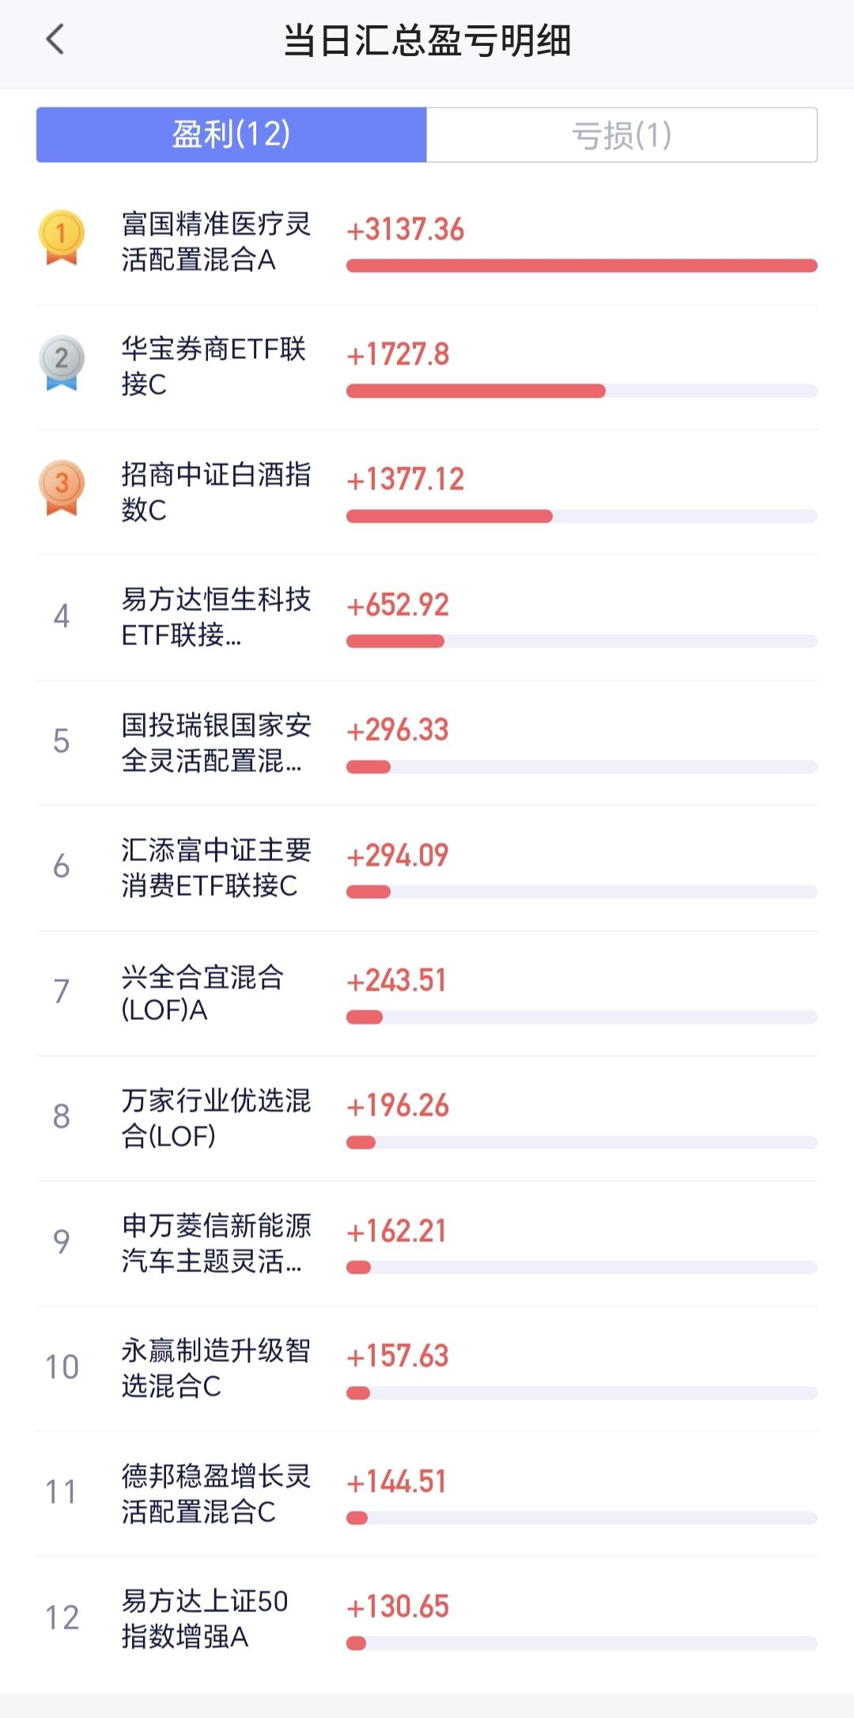This screenshot has width=854, height=1718.
Task: Click the +3137.36 profit progress bar
Action: pyautogui.click(x=582, y=266)
